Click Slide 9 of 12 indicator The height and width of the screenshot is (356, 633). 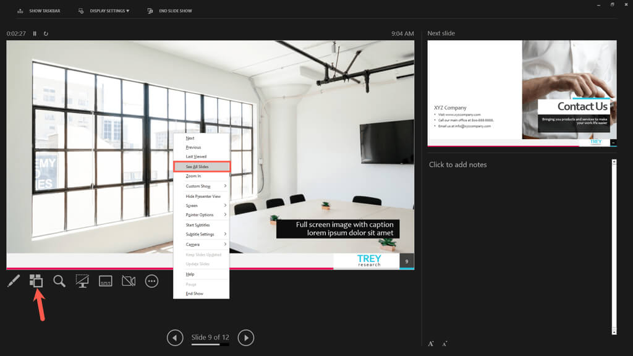[x=210, y=337]
